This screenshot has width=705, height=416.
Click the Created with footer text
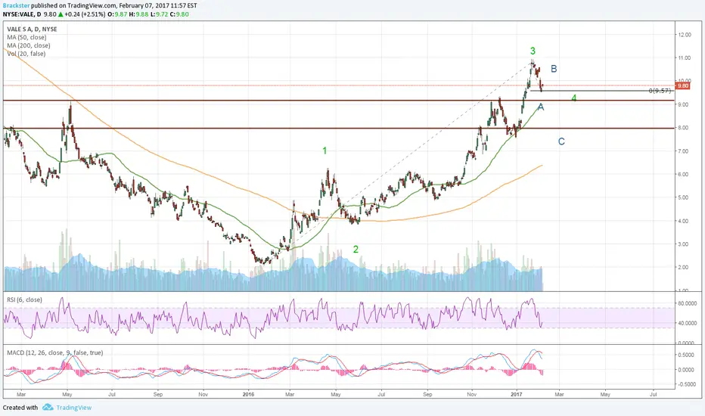click(x=20, y=408)
